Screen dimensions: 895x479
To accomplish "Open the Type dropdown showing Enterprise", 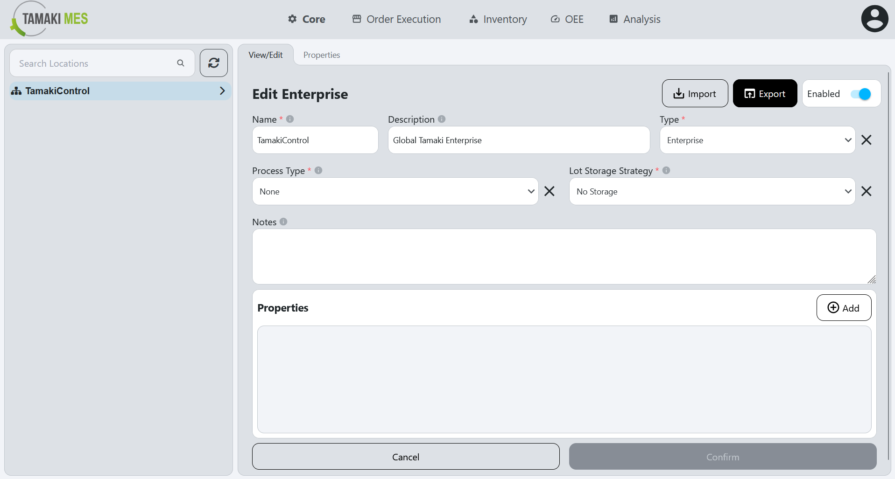I will click(x=756, y=140).
